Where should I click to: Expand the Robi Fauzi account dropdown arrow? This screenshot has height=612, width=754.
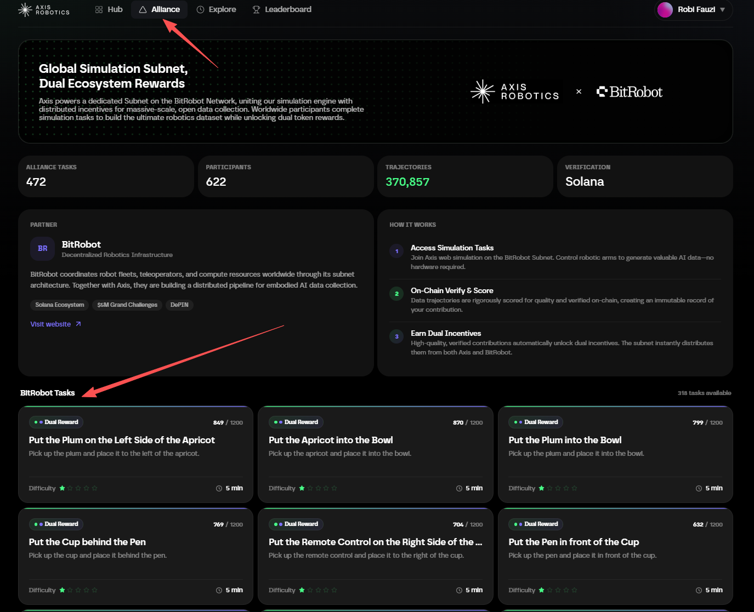[722, 10]
